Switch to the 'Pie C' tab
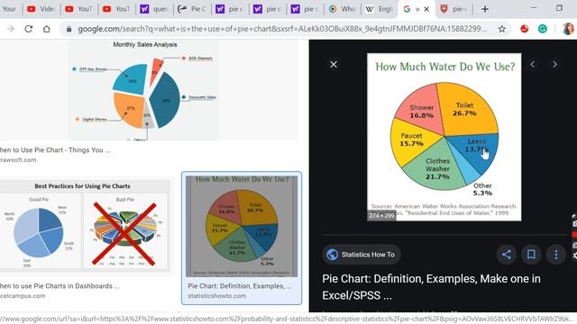The width and height of the screenshot is (577, 324). 192,9
